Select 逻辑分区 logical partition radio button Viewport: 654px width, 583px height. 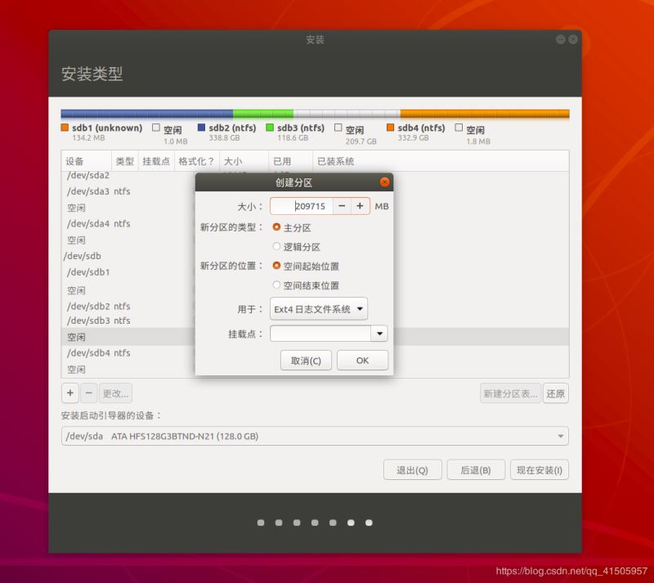point(276,246)
